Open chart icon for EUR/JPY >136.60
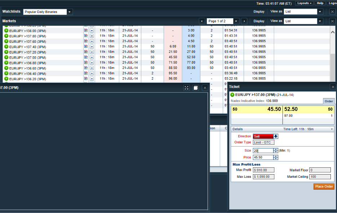 86,68
